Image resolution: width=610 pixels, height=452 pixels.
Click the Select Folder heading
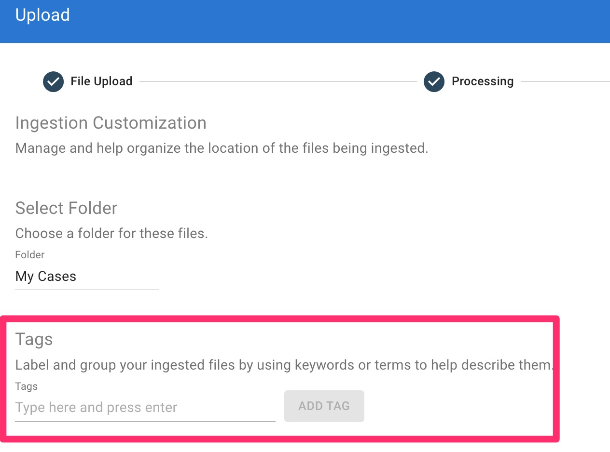tap(67, 208)
